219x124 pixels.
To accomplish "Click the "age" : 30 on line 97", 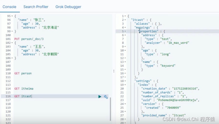I will click(x=31, y=24).
